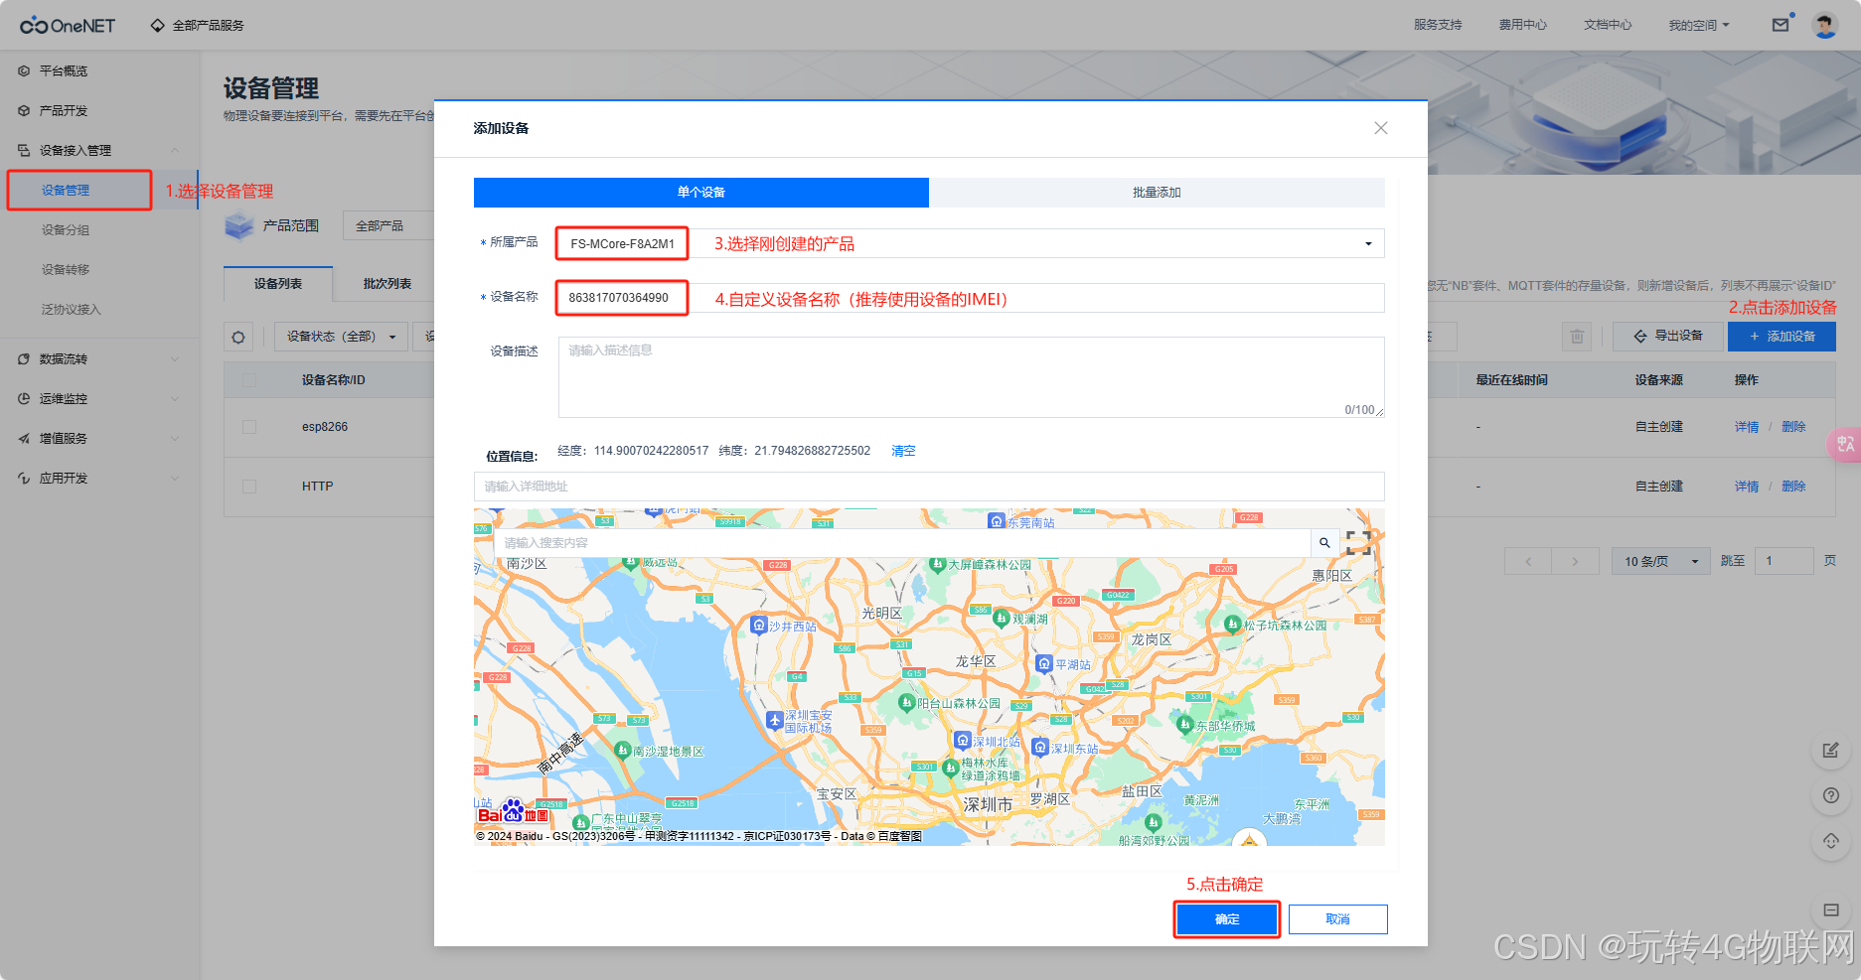Click the help question floating icon
This screenshot has height=980, width=1861.
pyautogui.click(x=1831, y=795)
